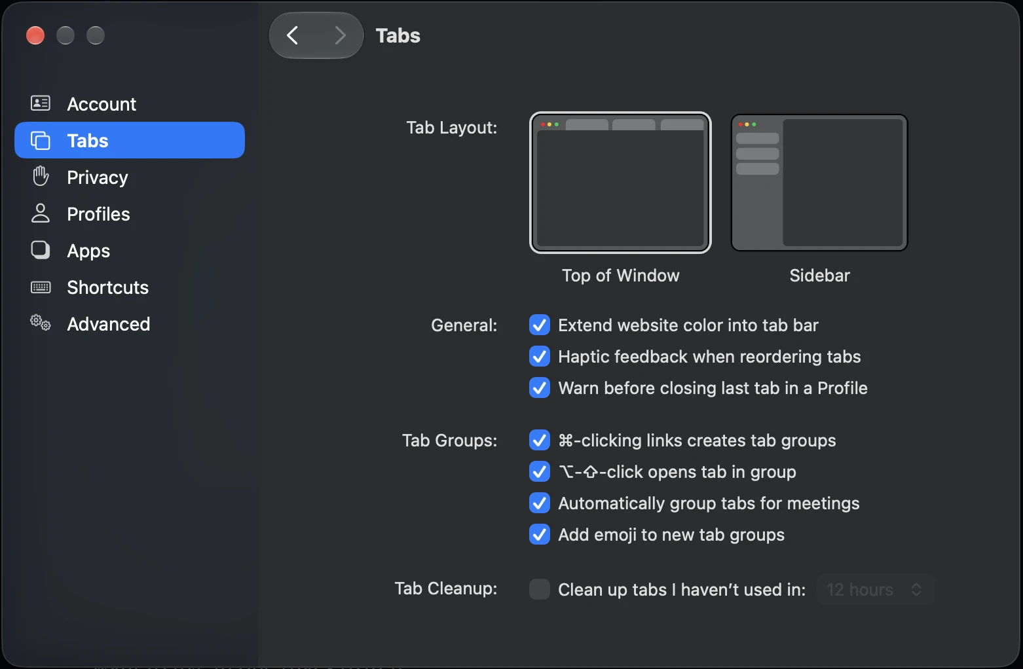The image size is (1023, 669).
Task: Toggle Add emoji to new tab groups
Action: tap(540, 534)
